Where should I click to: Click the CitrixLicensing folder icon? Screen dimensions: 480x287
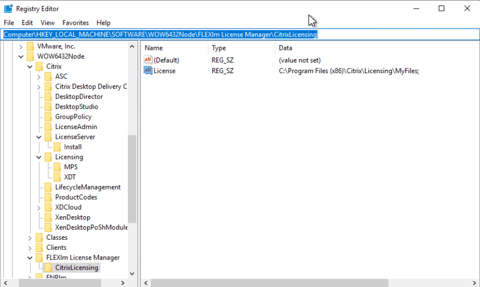pos(48,268)
